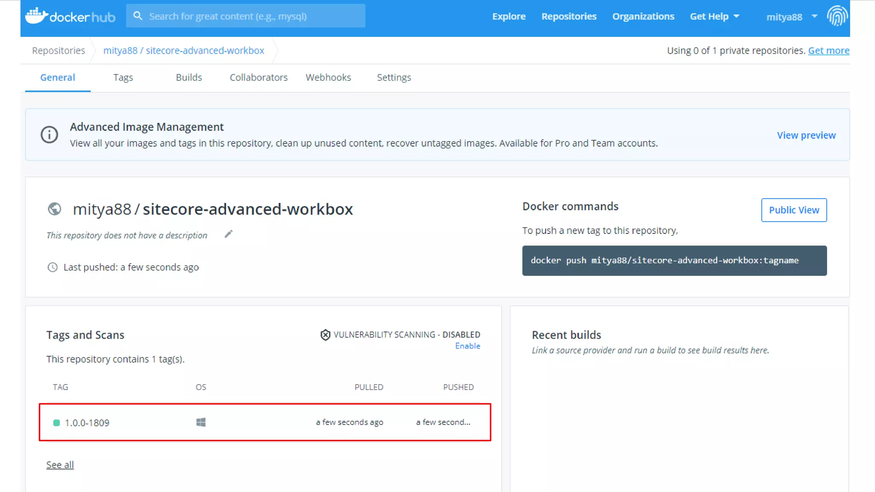875x492 pixels.
Task: Click the green status dot for tag 1.0.0-1809
Action: coord(56,423)
